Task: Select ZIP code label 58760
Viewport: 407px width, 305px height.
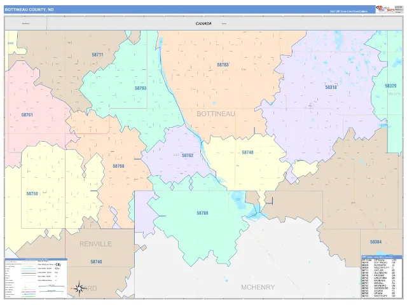Action: pos(118,166)
